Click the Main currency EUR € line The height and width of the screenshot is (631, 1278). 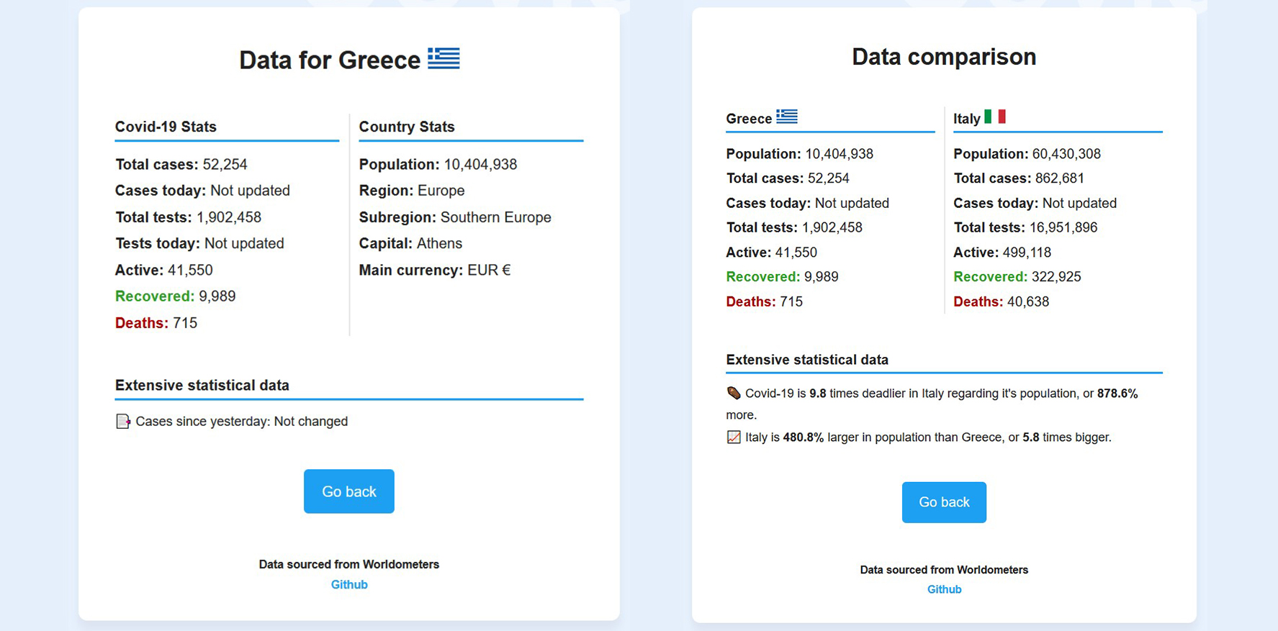[435, 271]
